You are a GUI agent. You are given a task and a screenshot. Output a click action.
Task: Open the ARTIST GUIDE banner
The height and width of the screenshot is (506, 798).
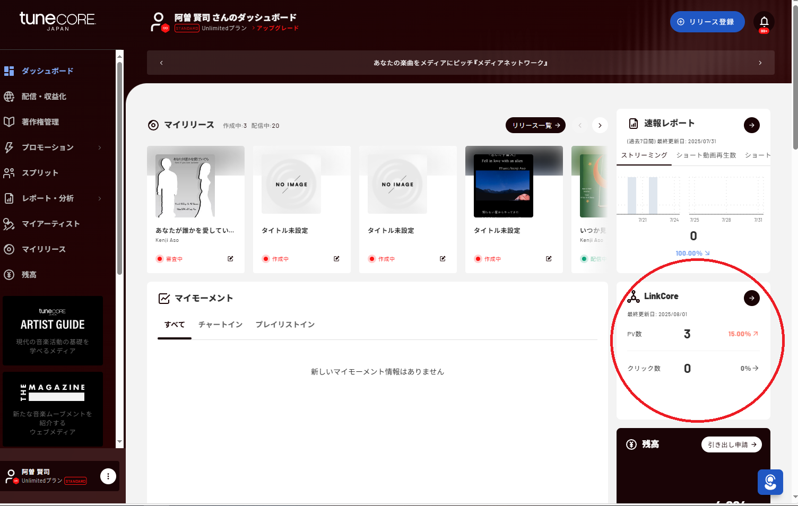(x=53, y=330)
